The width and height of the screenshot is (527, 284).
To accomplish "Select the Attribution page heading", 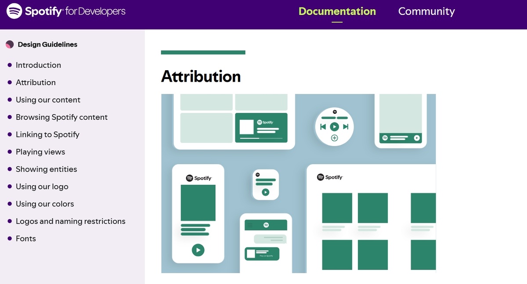I will tap(201, 76).
